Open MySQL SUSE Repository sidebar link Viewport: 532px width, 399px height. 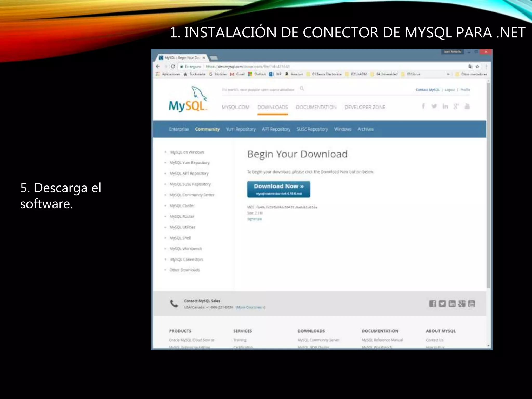[x=190, y=184]
